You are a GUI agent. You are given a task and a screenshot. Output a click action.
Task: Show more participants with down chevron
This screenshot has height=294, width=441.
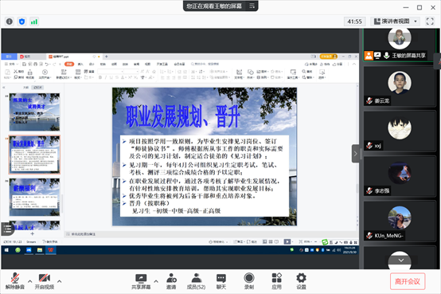click(401, 261)
